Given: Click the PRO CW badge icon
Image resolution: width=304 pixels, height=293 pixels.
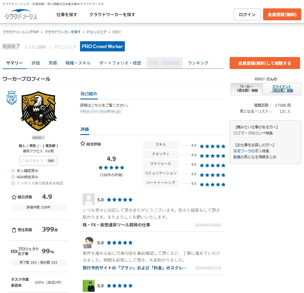Looking at the screenshot, I should tap(12, 98).
